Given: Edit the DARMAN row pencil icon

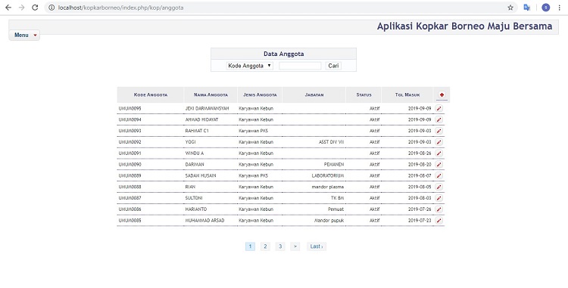Looking at the screenshot, I should tap(438, 165).
